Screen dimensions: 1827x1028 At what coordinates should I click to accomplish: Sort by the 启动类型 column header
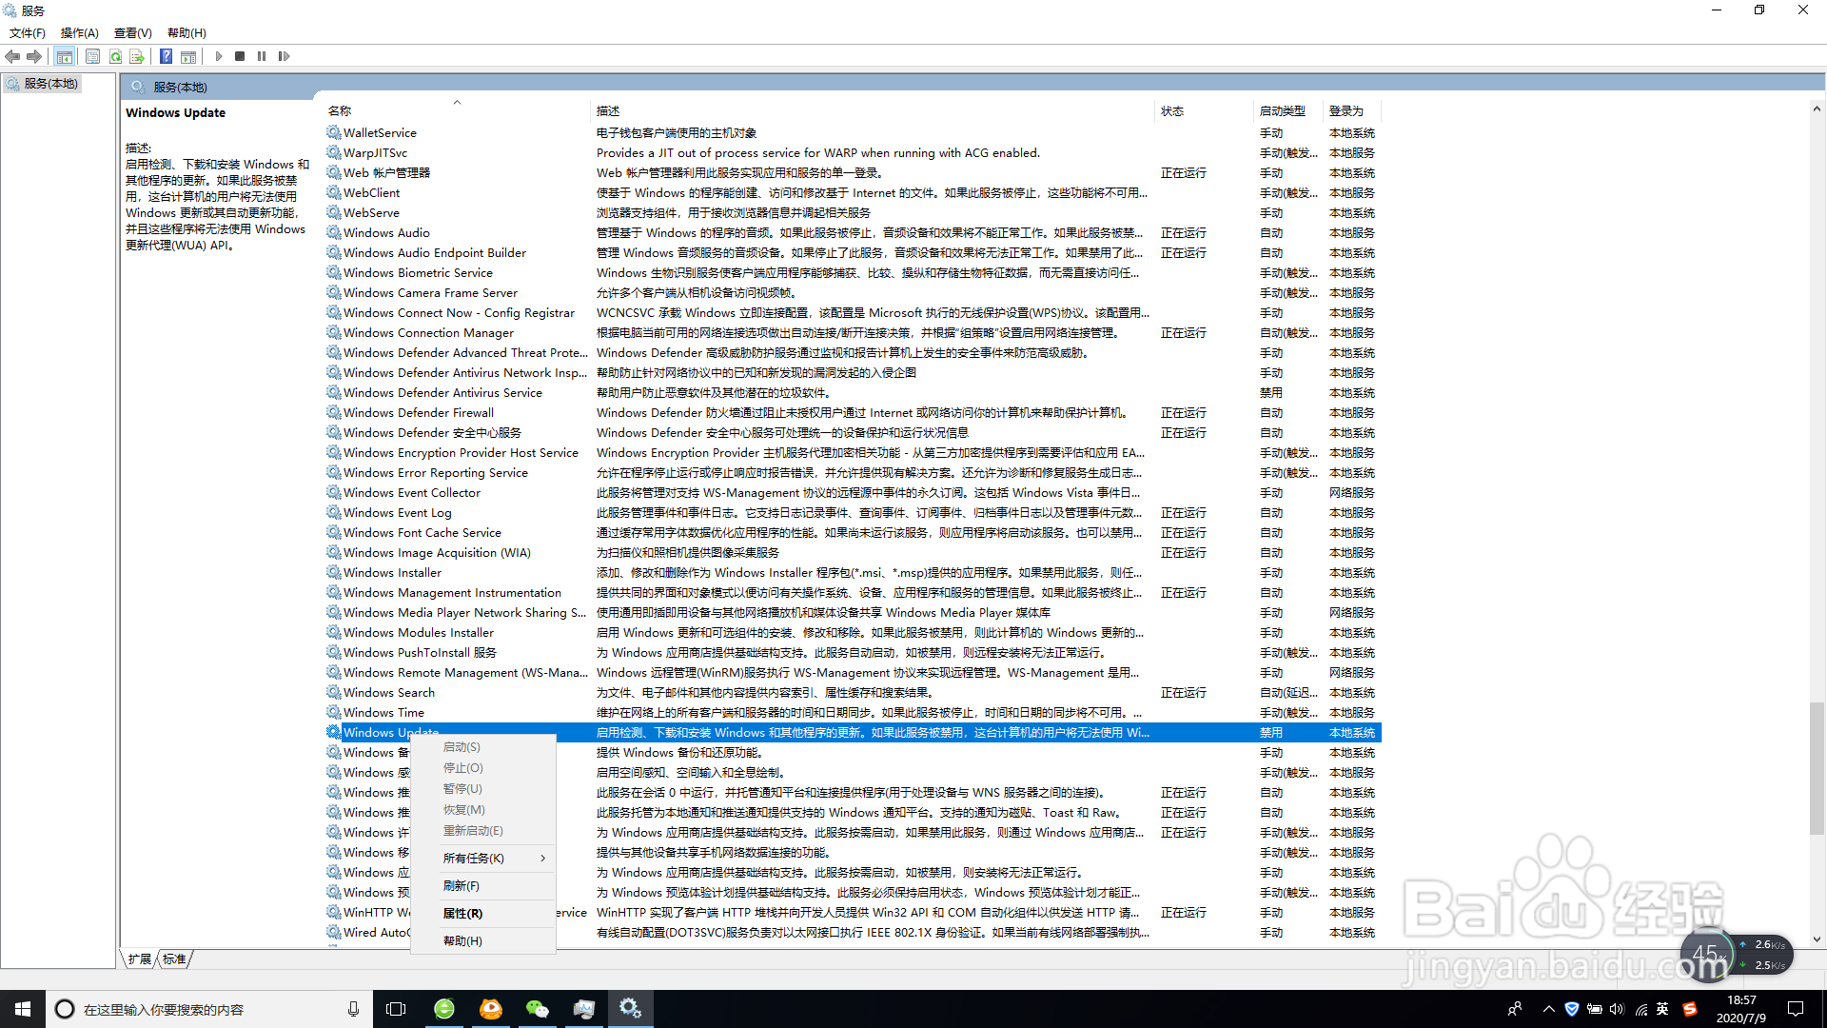1282,110
